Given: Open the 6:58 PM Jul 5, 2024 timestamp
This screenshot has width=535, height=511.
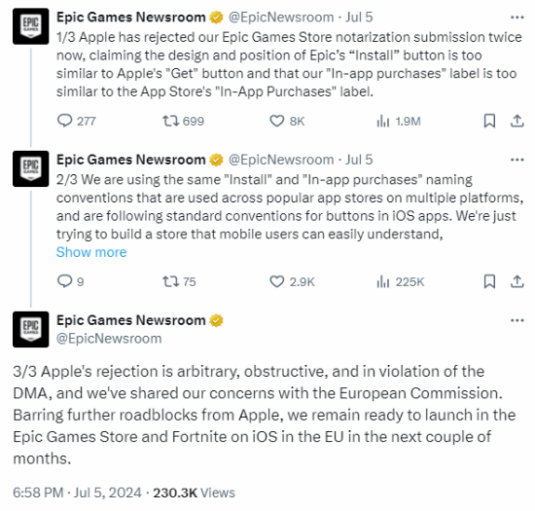Looking at the screenshot, I should pos(77,493).
